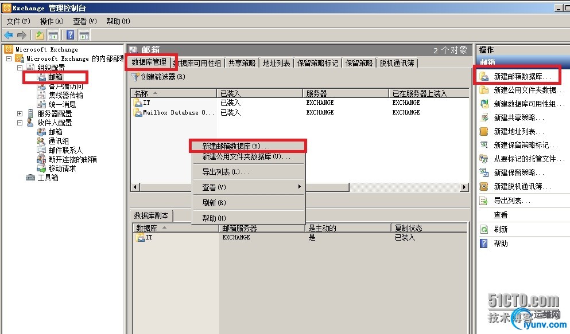Open the 帮助(H) menu in menu bar

point(118,21)
